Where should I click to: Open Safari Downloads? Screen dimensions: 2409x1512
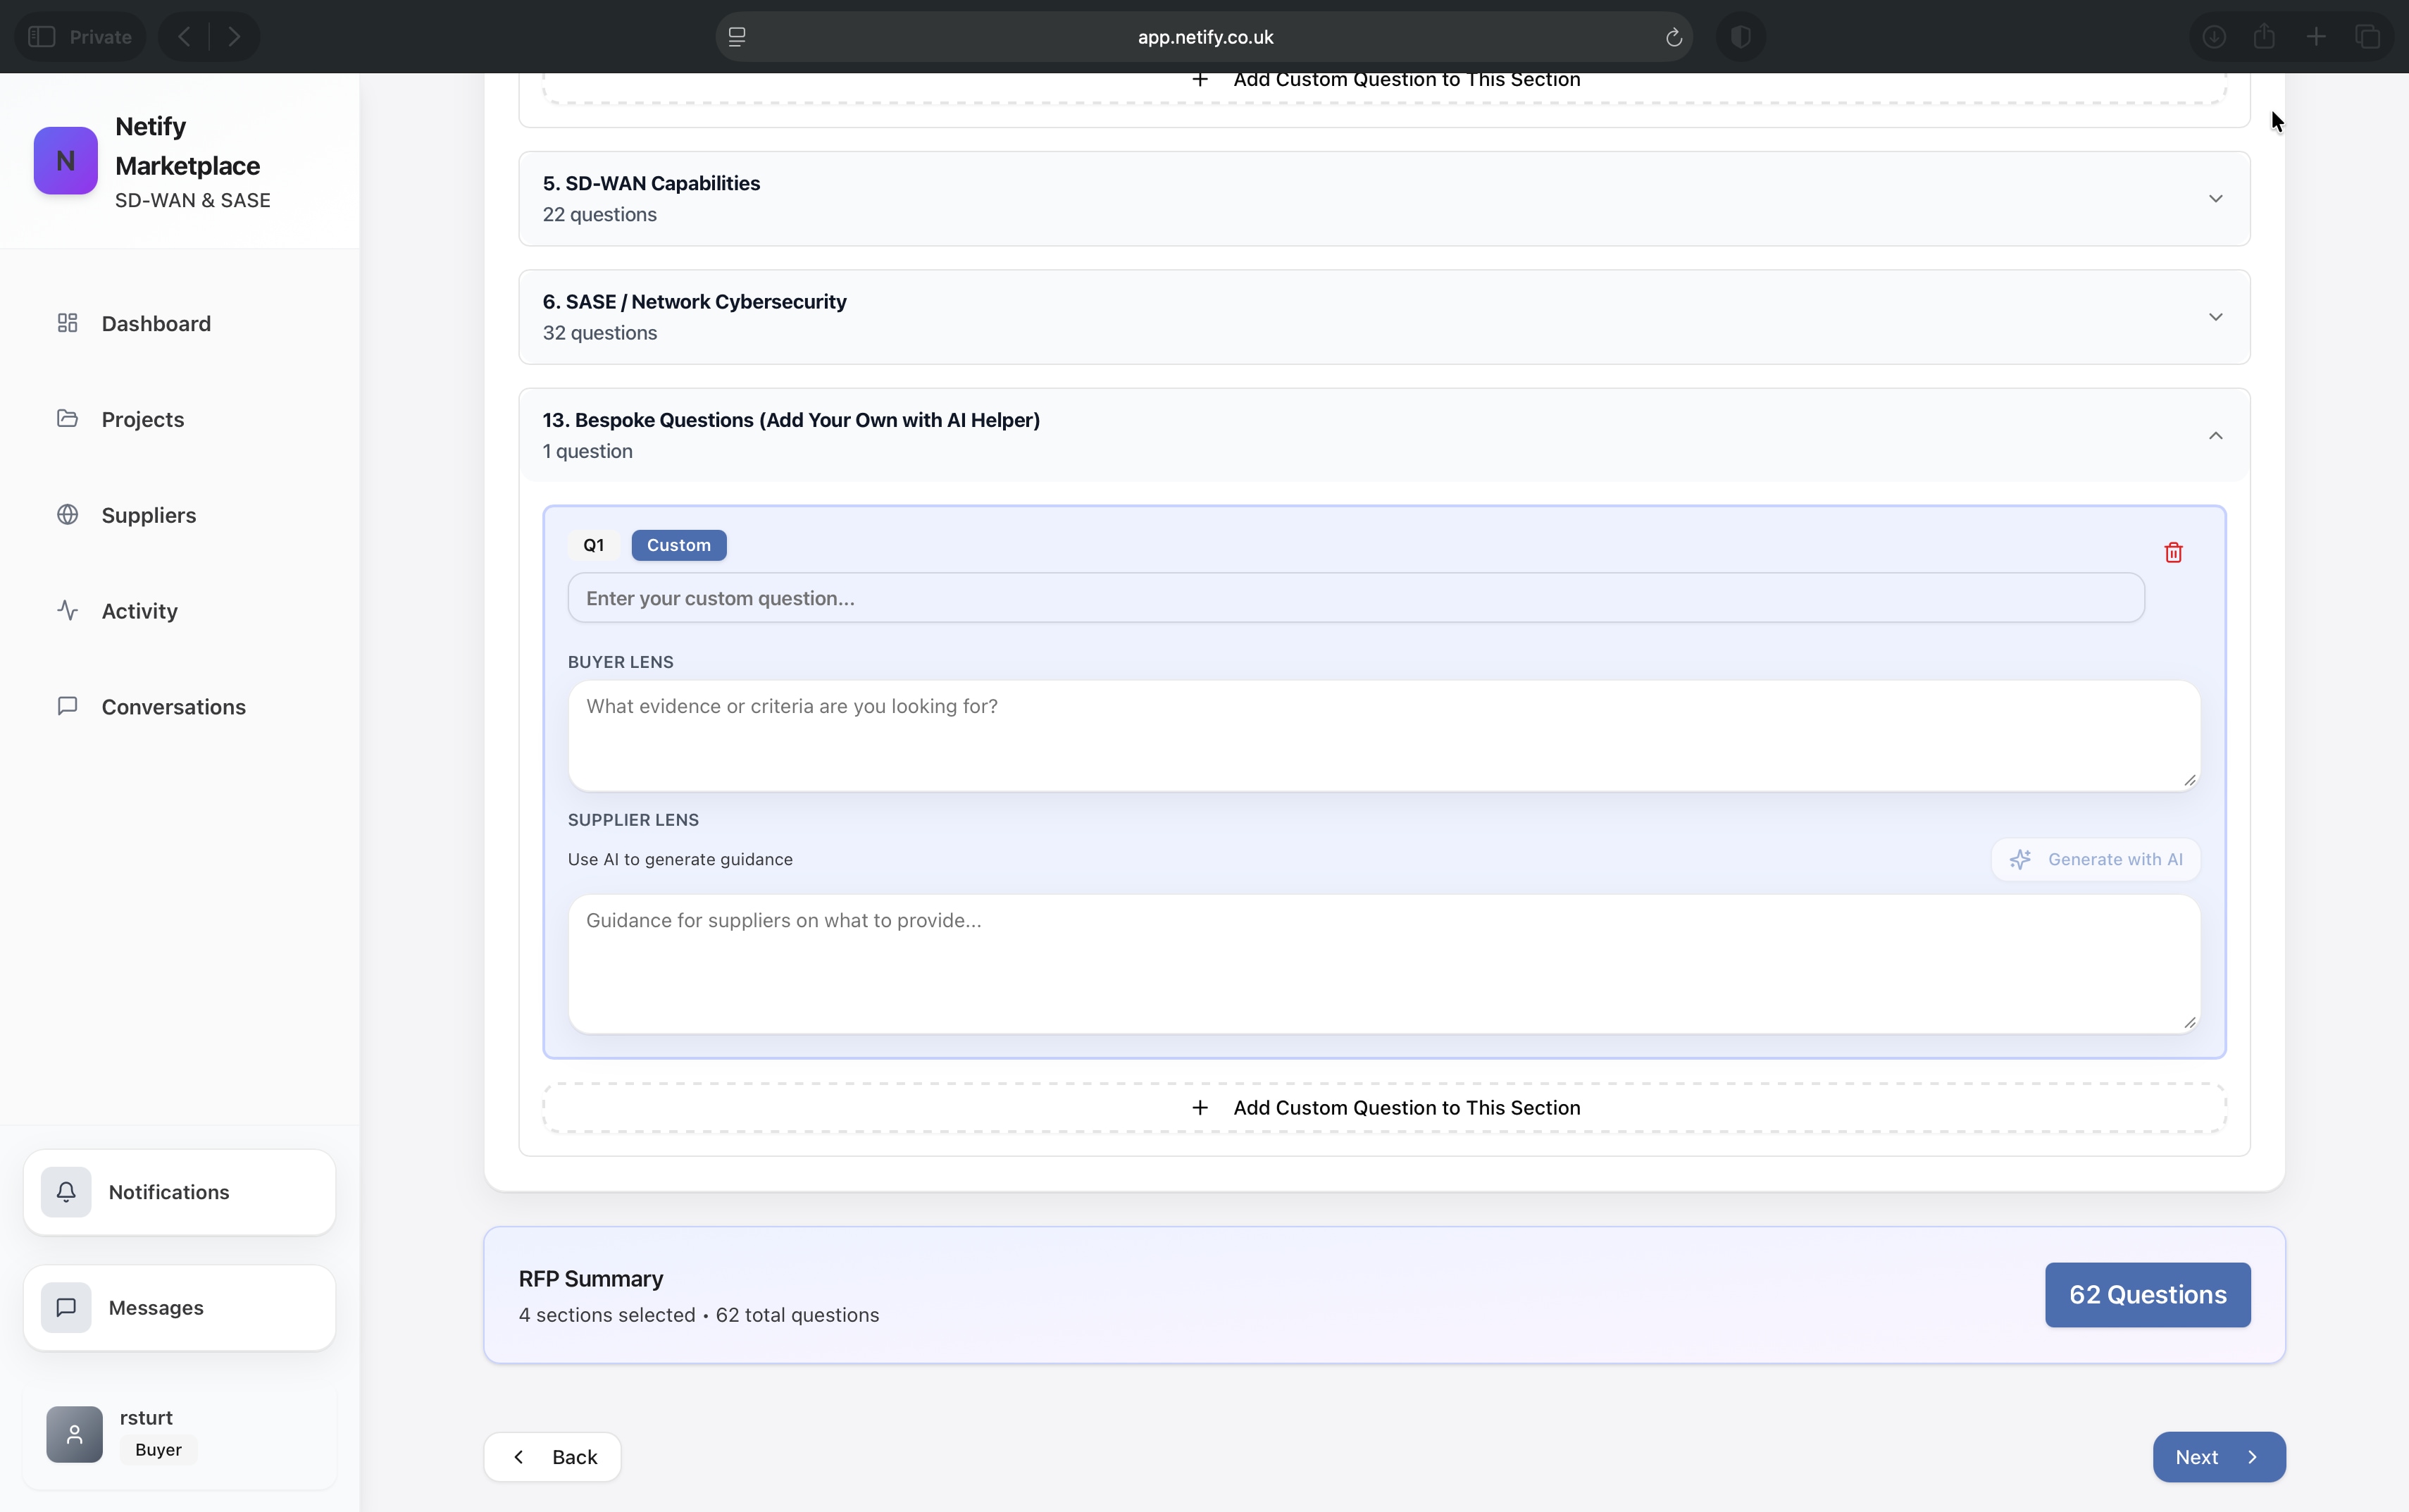(2212, 36)
